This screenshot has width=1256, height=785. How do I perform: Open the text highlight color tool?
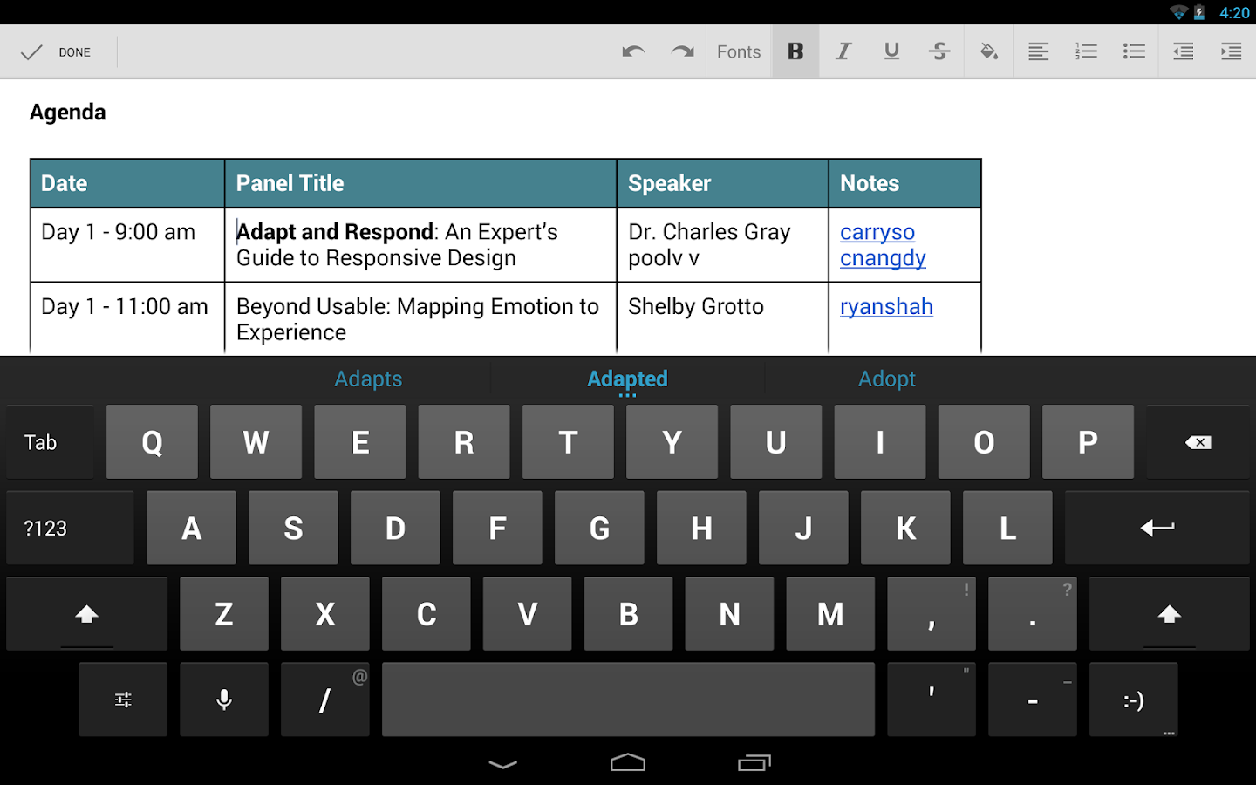coord(988,51)
